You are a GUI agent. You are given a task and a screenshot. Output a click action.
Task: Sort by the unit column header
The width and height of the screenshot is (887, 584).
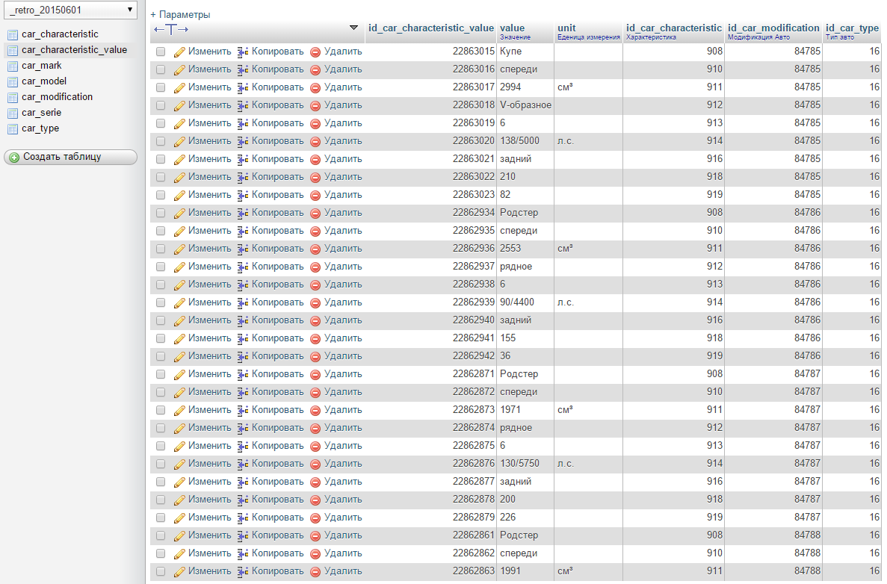566,28
